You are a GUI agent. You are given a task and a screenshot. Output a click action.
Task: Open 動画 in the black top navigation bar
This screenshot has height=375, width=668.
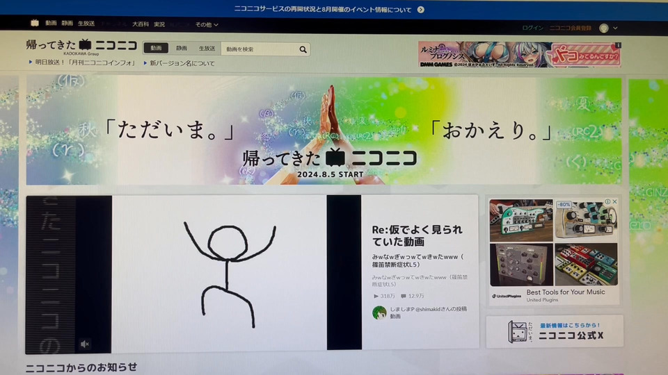pyautogui.click(x=51, y=23)
